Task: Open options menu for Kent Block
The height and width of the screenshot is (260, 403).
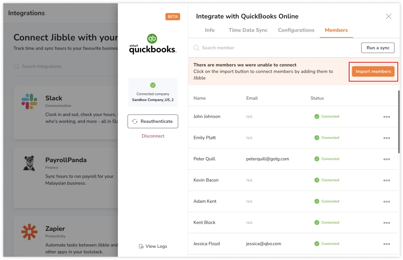Action: pyautogui.click(x=387, y=222)
